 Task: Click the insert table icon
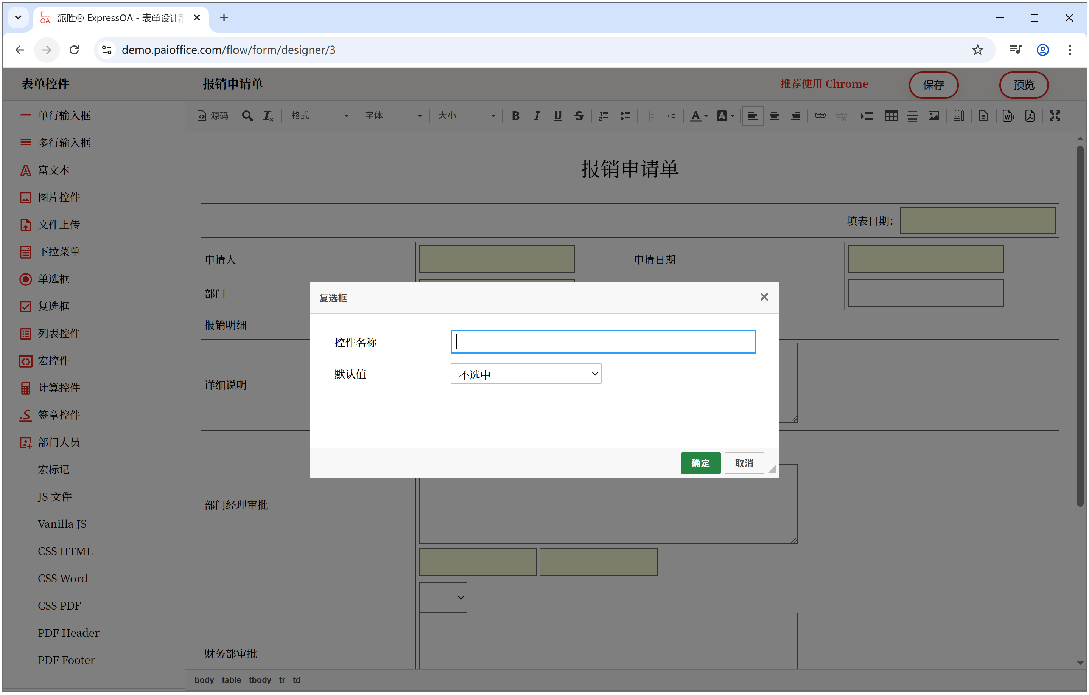tap(891, 116)
